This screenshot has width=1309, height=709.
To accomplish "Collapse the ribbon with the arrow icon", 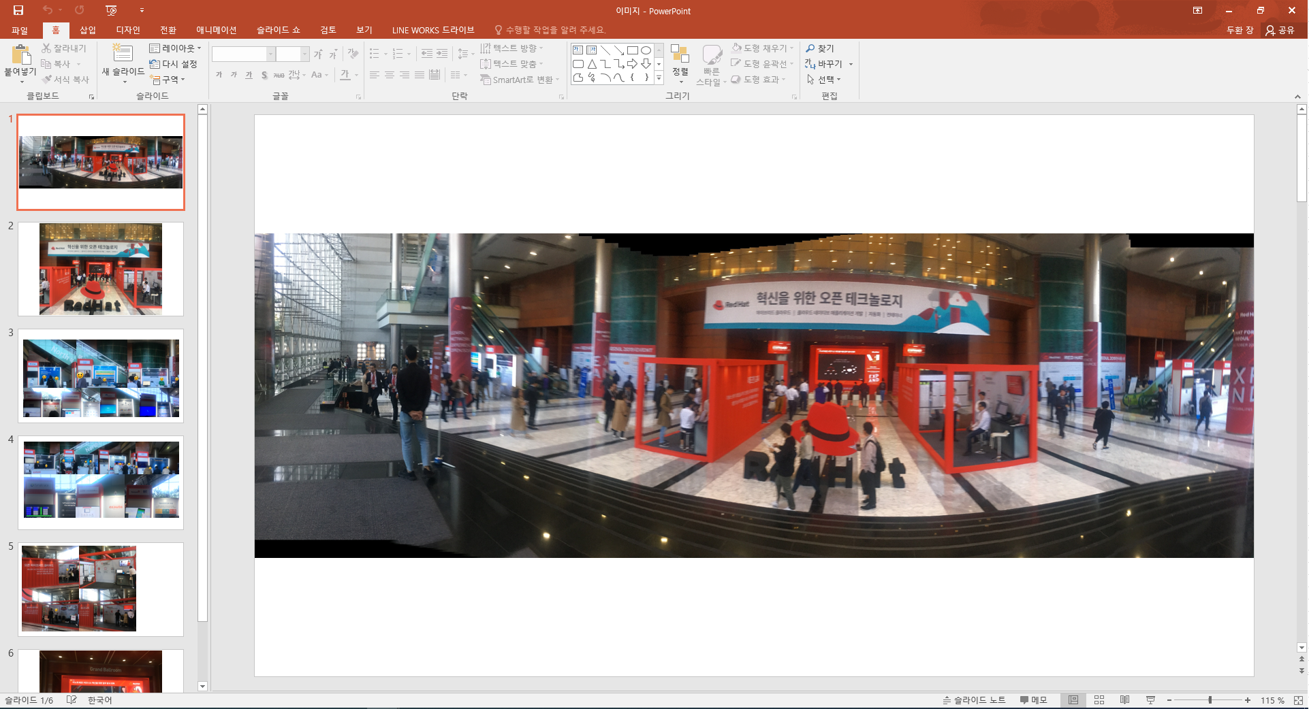I will pos(1298,97).
